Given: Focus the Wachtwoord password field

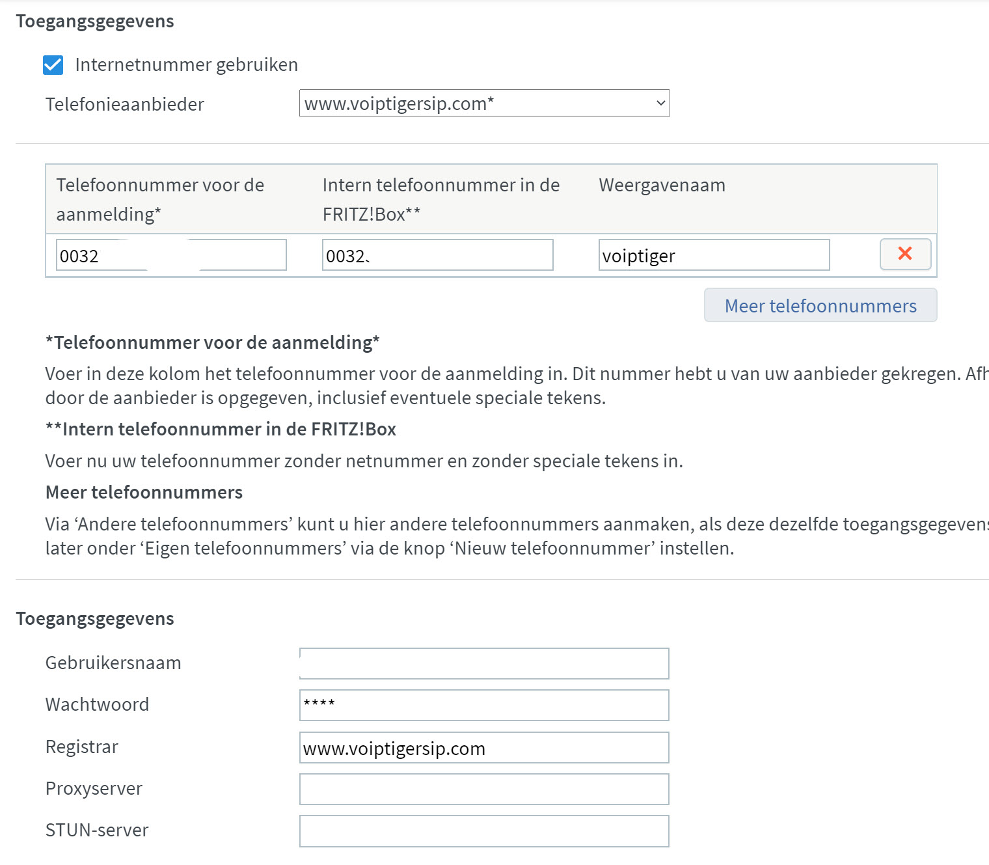Looking at the screenshot, I should (x=483, y=705).
